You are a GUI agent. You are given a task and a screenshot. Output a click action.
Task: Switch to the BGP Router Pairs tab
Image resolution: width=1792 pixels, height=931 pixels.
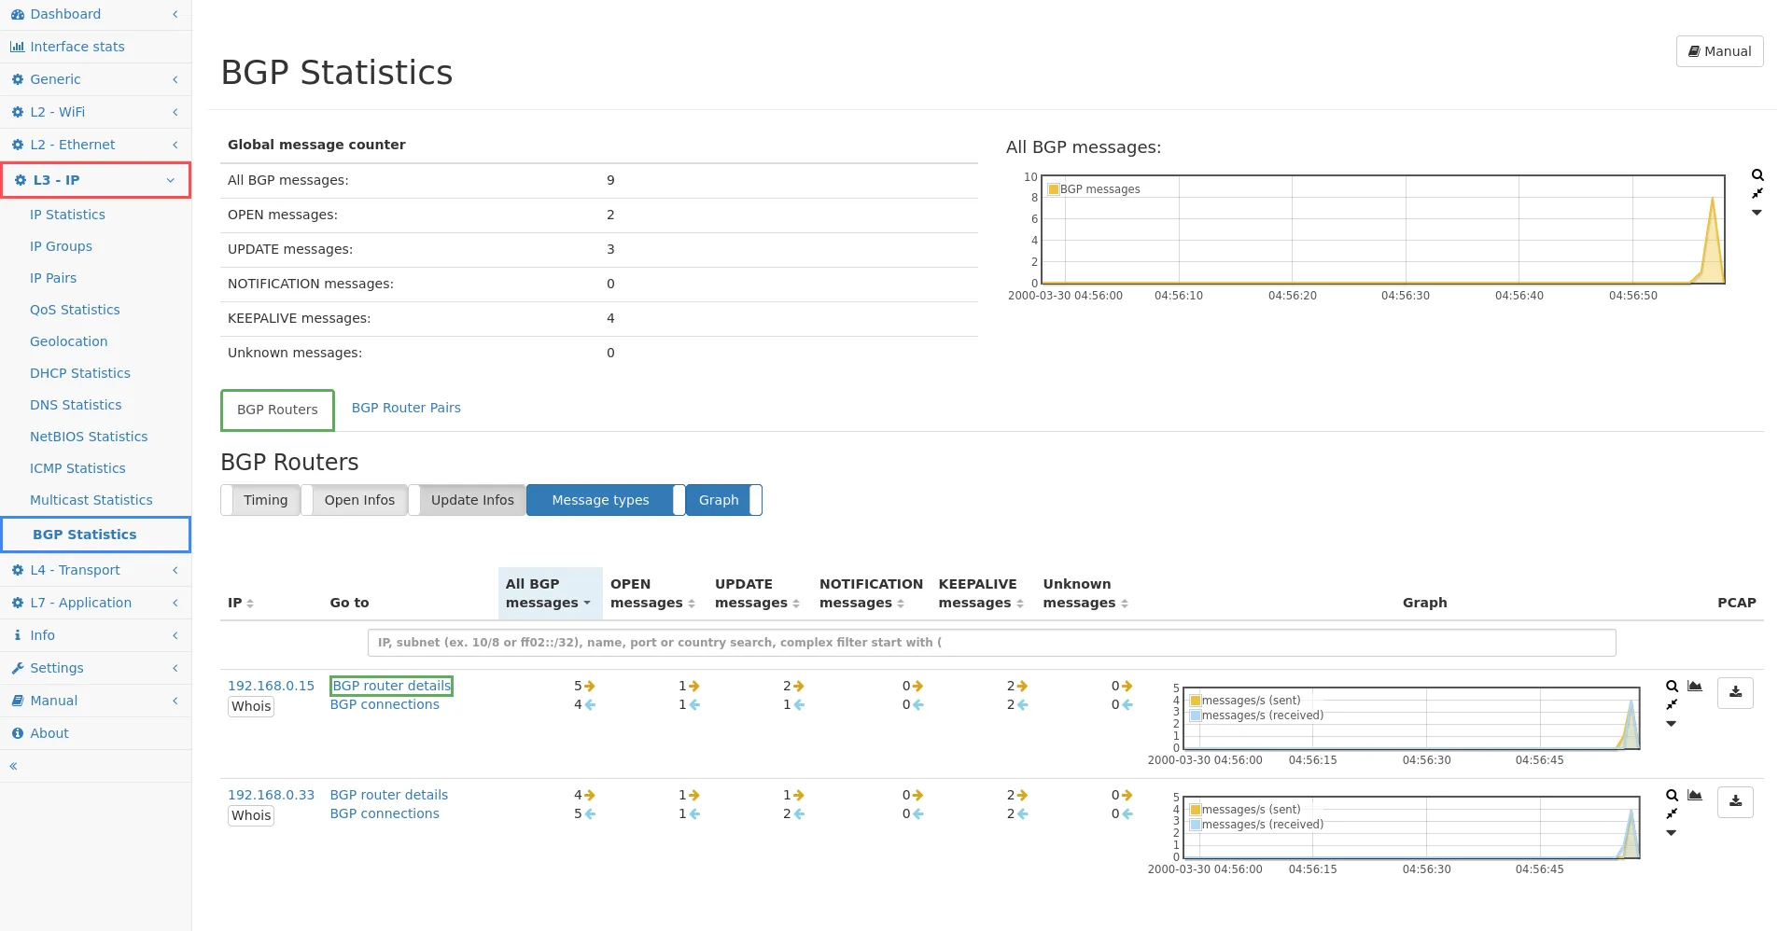point(406,408)
